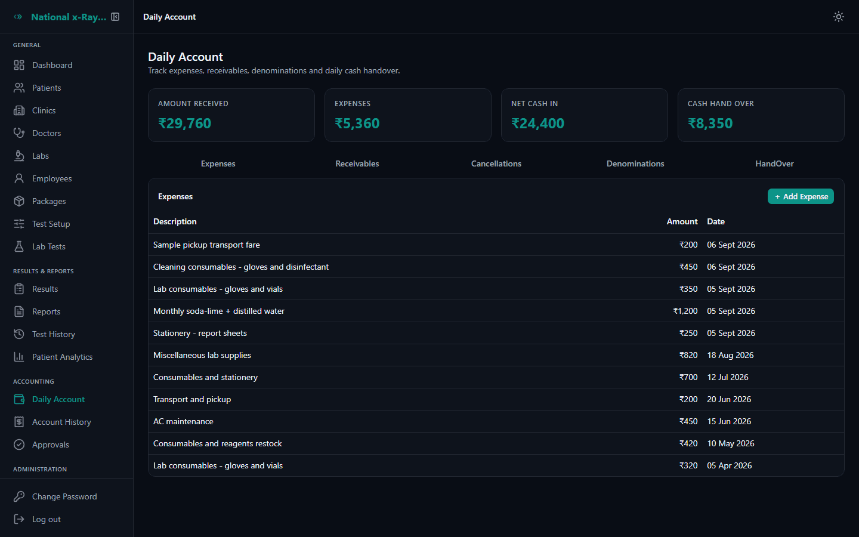859x537 pixels.
Task: Select 'Transport and pickup' row
Action: click(496, 399)
